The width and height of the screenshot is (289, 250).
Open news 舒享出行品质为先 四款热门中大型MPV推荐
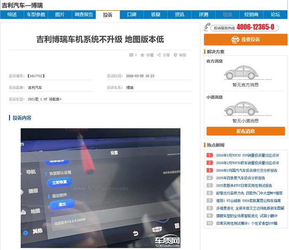tap(249, 193)
